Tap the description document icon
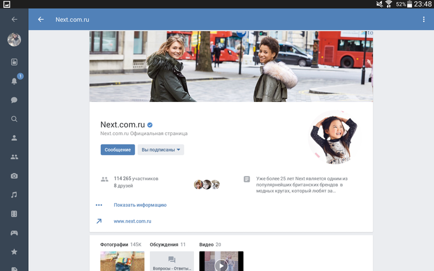Screen dimensions: 434x271 (x=247, y=179)
